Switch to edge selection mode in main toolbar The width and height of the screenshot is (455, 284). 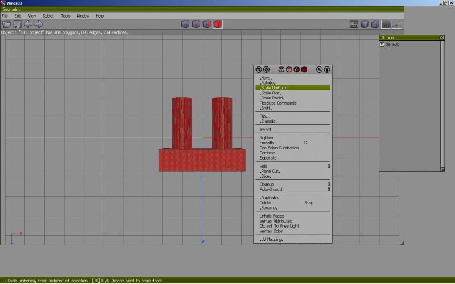(x=196, y=24)
